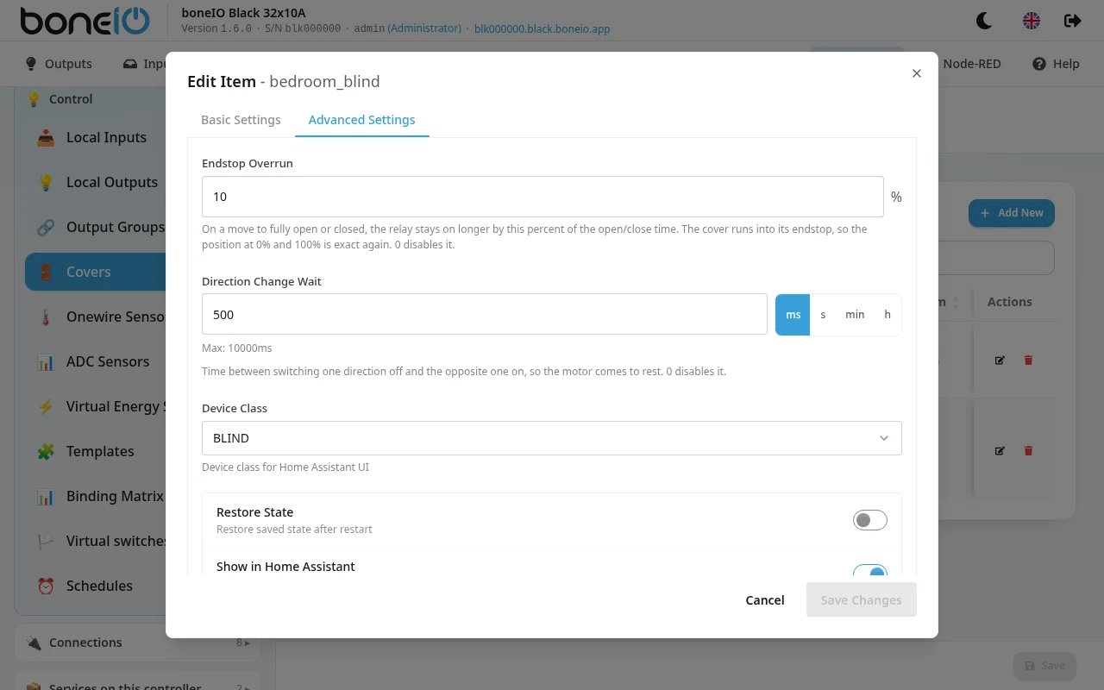The height and width of the screenshot is (690, 1104).
Task: Click the Save Changes button
Action: pyautogui.click(x=861, y=600)
